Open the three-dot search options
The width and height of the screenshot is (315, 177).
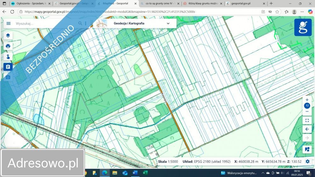click(86, 23)
